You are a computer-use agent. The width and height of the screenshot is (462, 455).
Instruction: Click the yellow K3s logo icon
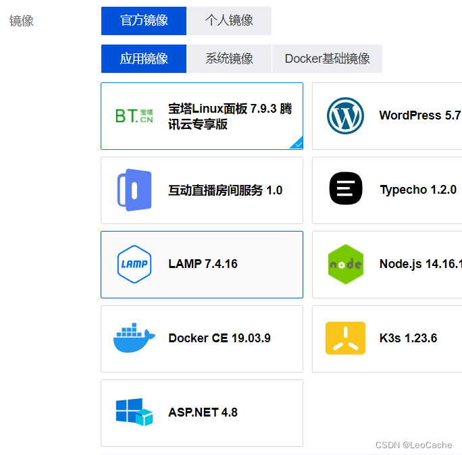[x=345, y=338]
